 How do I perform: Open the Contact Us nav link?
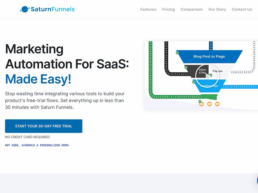coord(242,9)
